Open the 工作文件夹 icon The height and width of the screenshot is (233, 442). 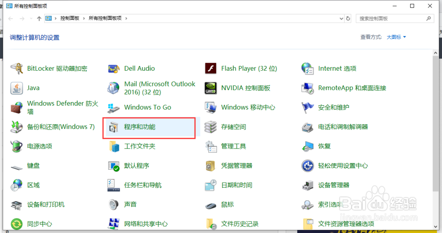114,146
